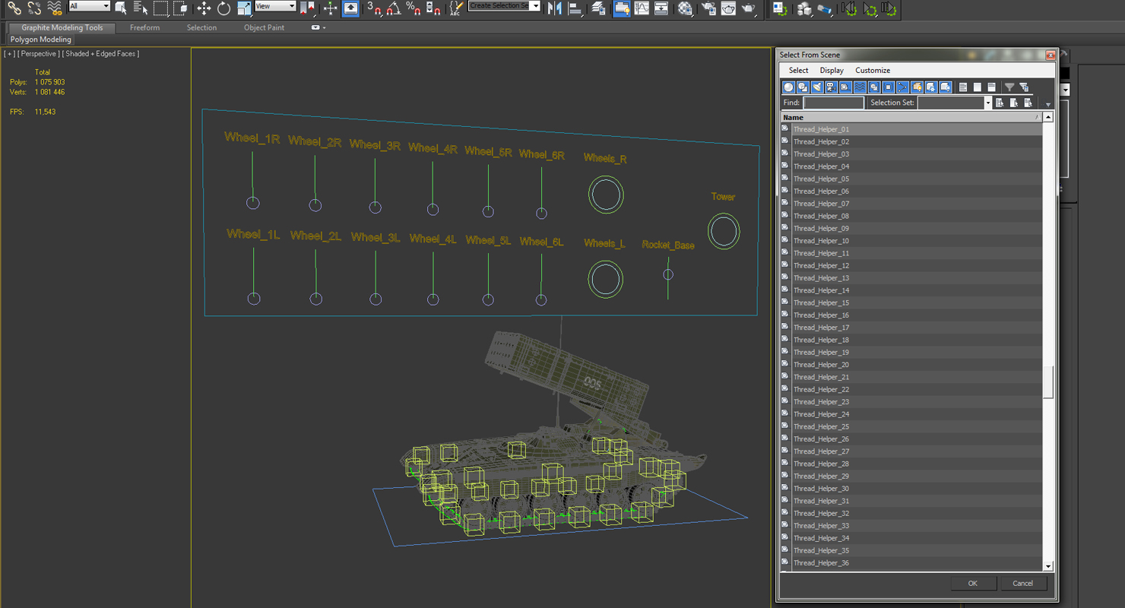Screen dimensions: 1125x608
Task: Click into the Find input field
Action: pos(833,103)
